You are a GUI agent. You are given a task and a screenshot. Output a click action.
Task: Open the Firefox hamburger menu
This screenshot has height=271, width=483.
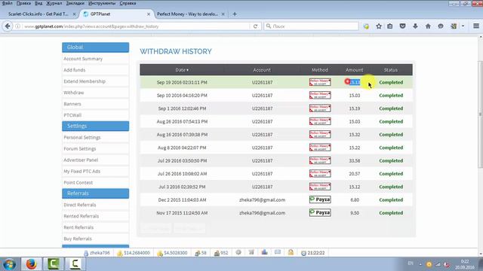pos(476,26)
